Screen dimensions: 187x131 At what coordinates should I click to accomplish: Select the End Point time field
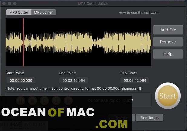coord(74,81)
